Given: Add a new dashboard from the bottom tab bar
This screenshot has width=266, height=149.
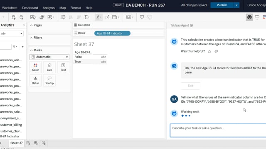Looking at the screenshot, I should [36, 143].
